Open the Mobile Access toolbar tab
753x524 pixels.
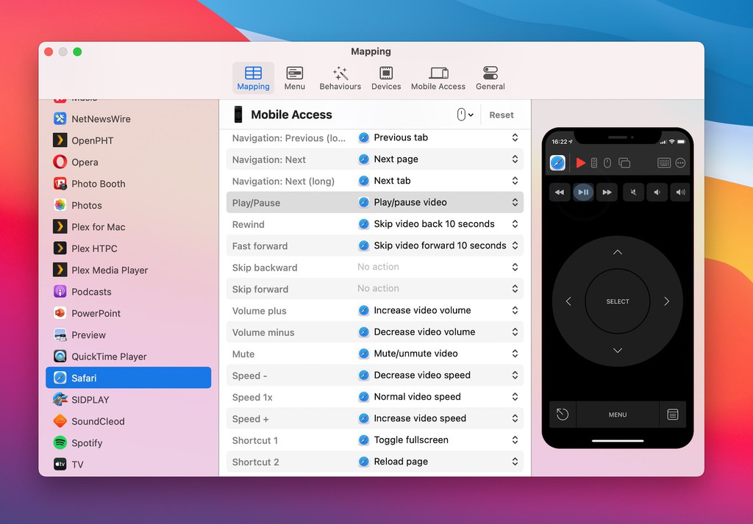pyautogui.click(x=438, y=78)
